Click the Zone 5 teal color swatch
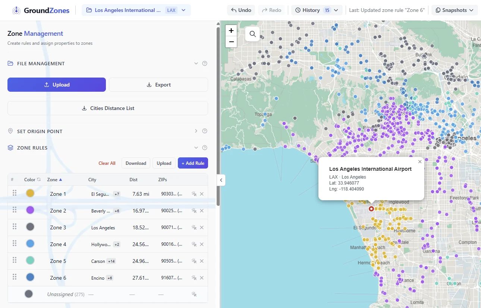481x308 pixels. (30, 260)
